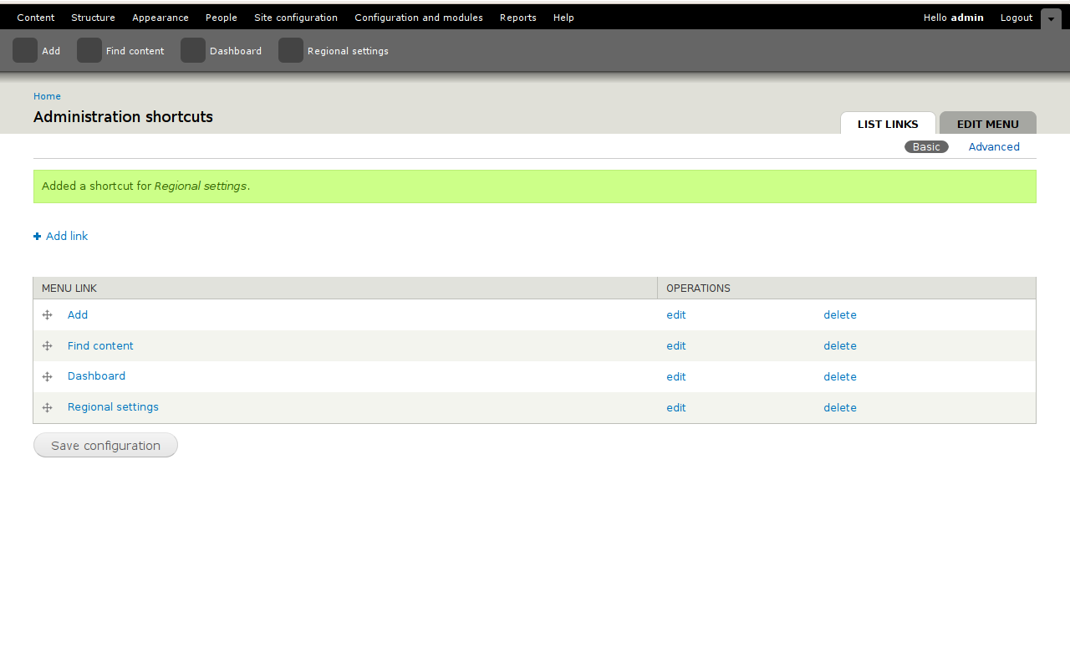
Task: Open the Structure admin menu
Action: (93, 18)
